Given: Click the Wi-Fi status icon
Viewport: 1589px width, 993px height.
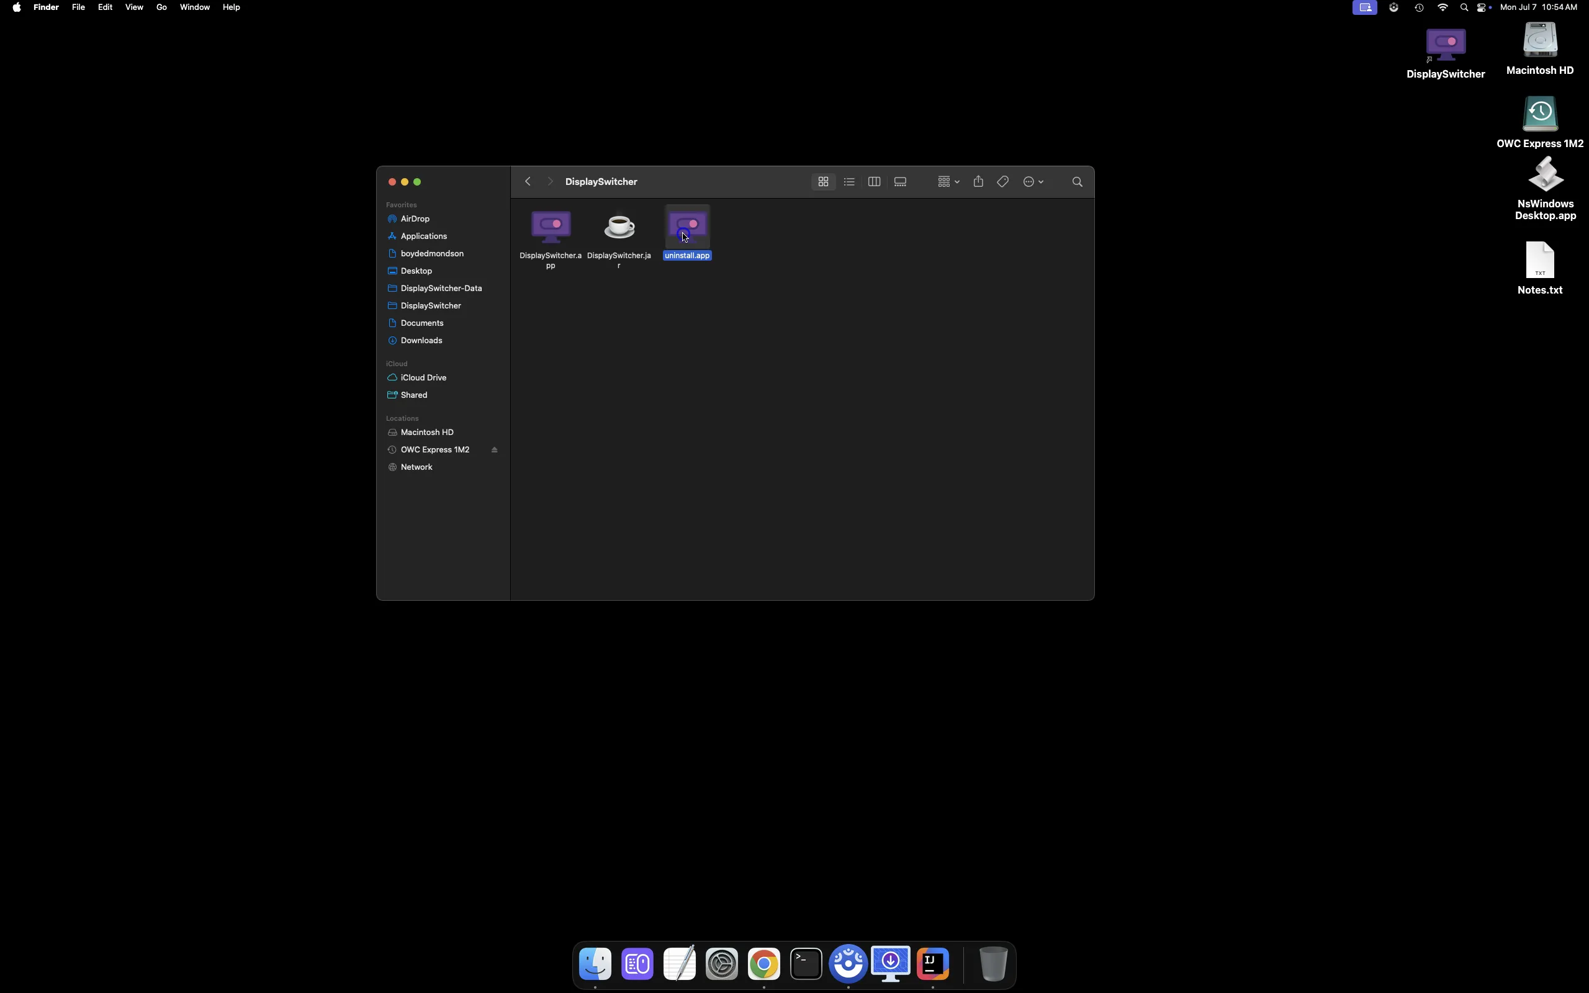Looking at the screenshot, I should point(1443,7).
